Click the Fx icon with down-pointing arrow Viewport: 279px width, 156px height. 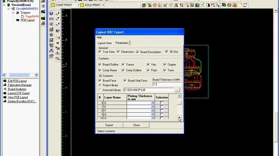click(58, 19)
